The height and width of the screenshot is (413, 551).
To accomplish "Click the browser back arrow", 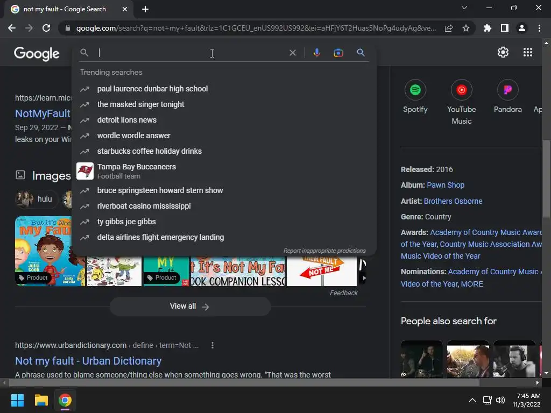I will (x=12, y=28).
